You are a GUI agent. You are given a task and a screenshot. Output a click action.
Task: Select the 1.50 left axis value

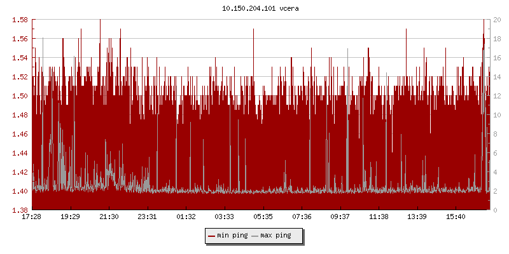tap(20, 96)
